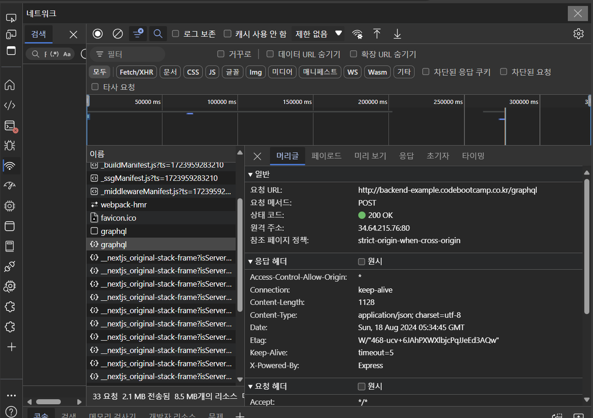Image resolution: width=593 pixels, height=418 pixels.
Task: Add more tools with plus icon
Action: coord(11,347)
